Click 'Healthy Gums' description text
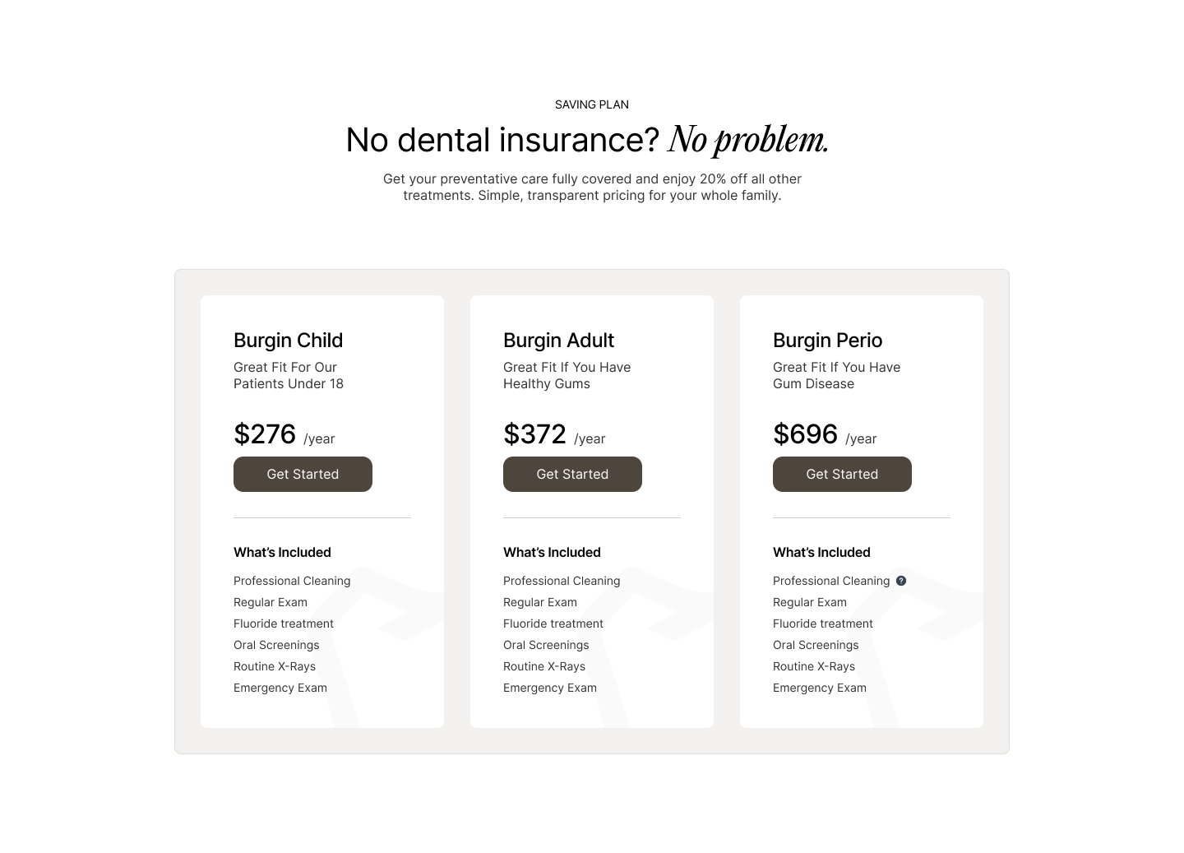The height and width of the screenshot is (853, 1184). pyautogui.click(x=547, y=384)
